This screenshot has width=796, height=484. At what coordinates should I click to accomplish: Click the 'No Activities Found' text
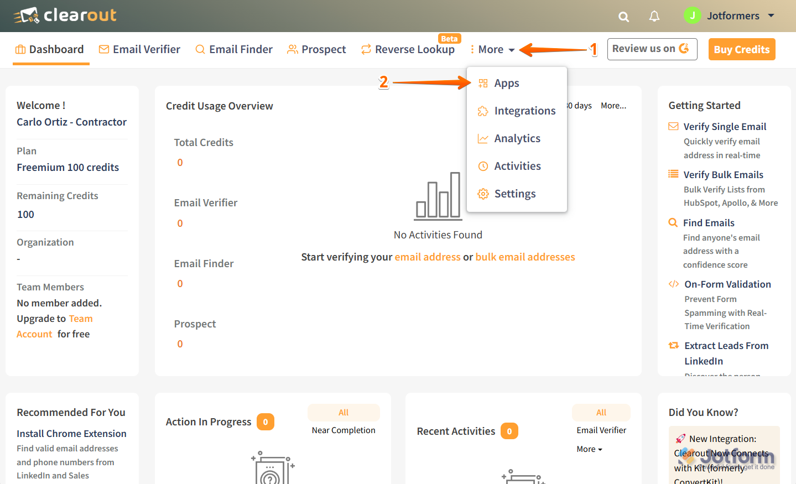tap(438, 235)
